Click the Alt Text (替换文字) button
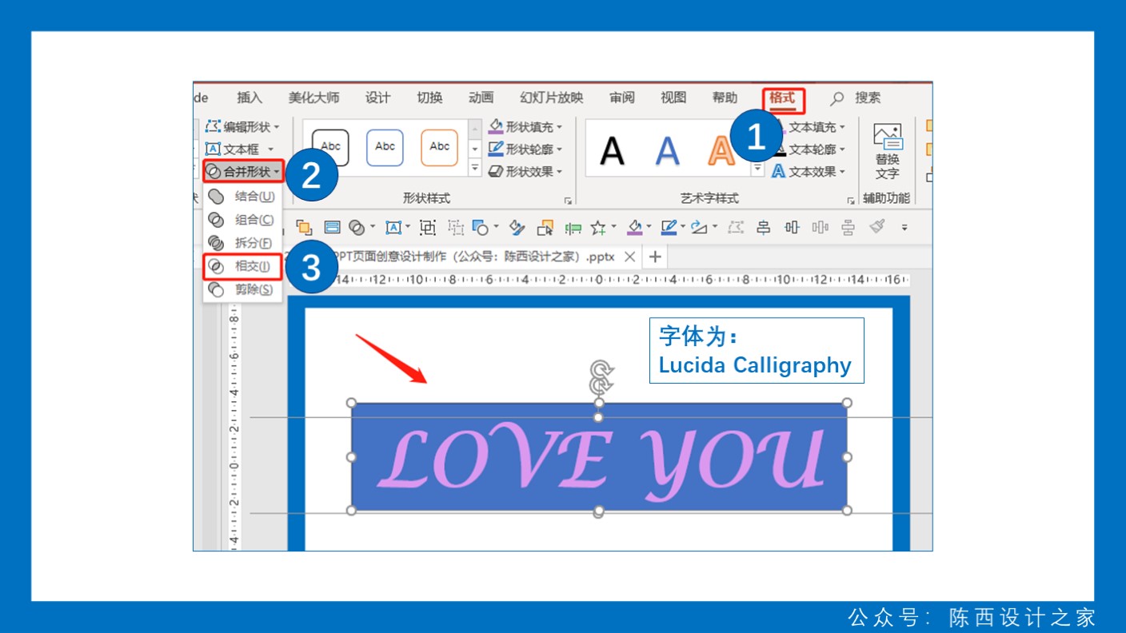 [887, 151]
